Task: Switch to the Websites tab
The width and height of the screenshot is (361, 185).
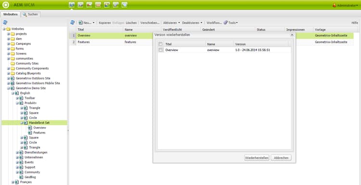Action: click(11, 14)
